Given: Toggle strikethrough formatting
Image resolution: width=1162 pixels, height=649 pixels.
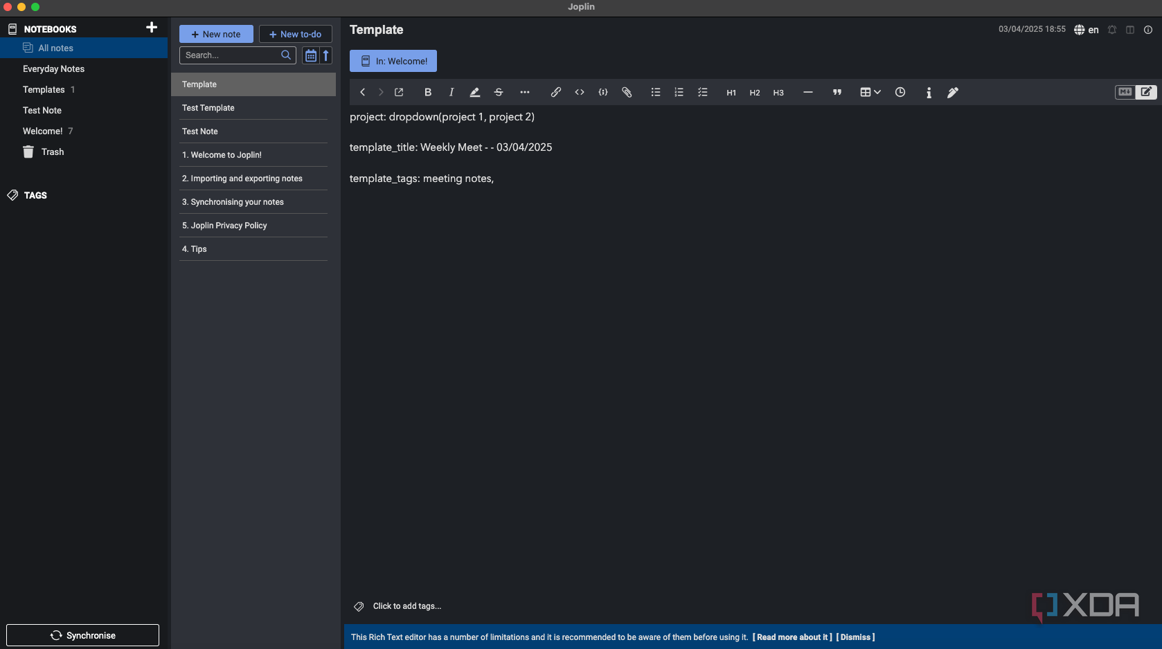Looking at the screenshot, I should point(499,92).
